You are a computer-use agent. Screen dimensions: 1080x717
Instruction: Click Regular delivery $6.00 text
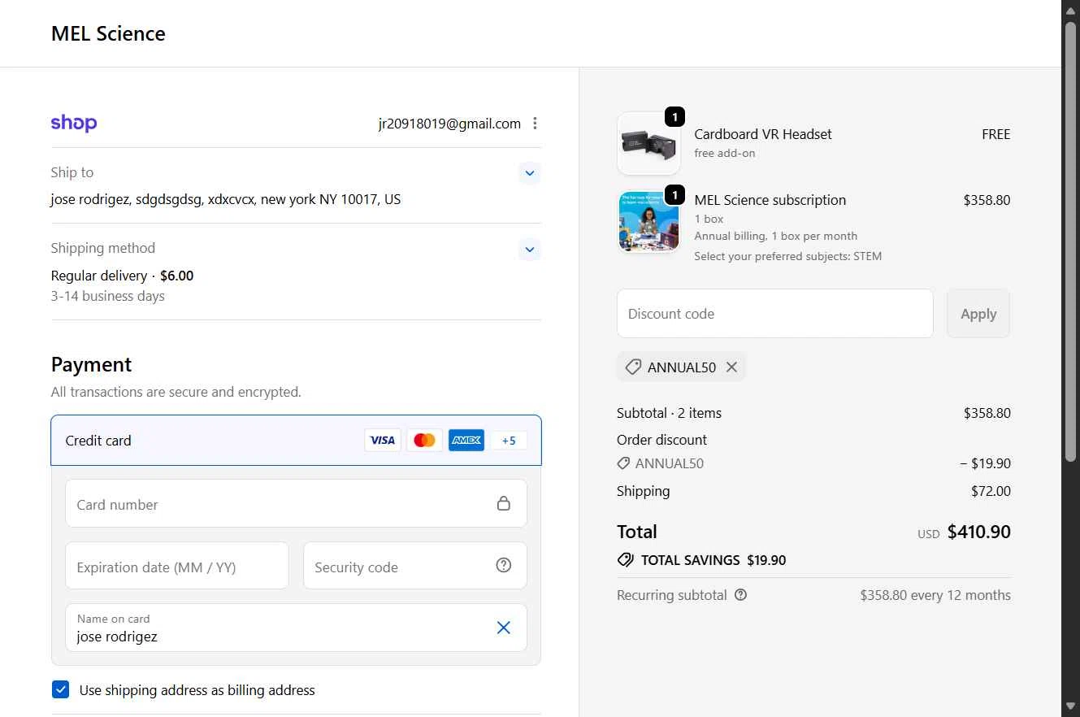[123, 276]
